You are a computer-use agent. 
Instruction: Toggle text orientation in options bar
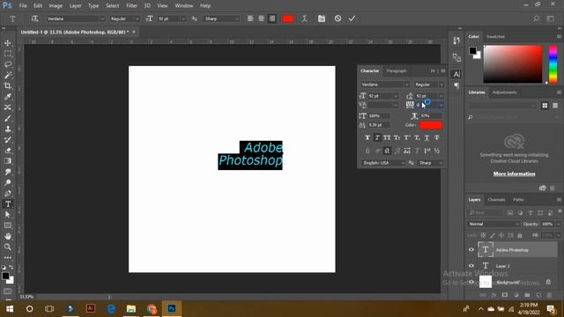pyautogui.click(x=34, y=18)
